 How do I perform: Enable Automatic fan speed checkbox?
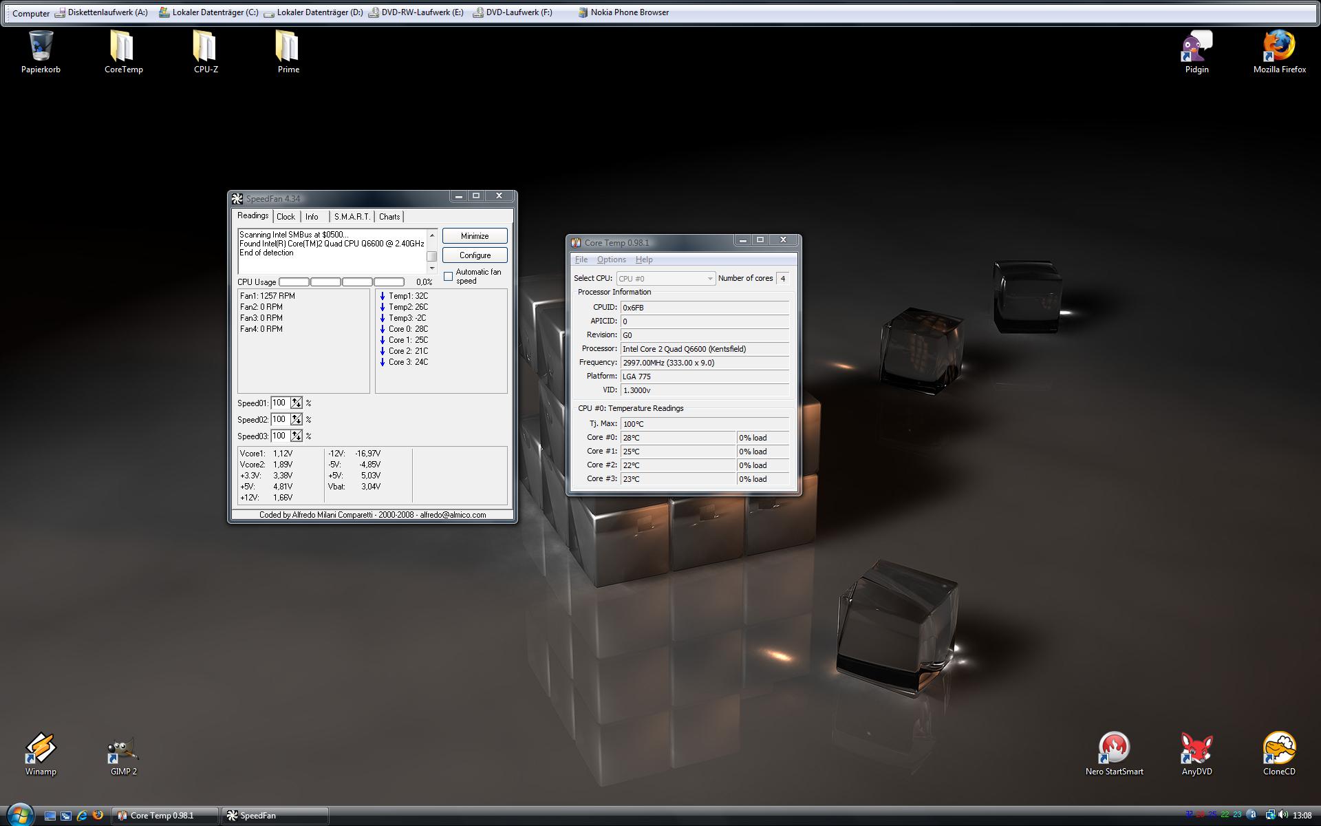(449, 276)
